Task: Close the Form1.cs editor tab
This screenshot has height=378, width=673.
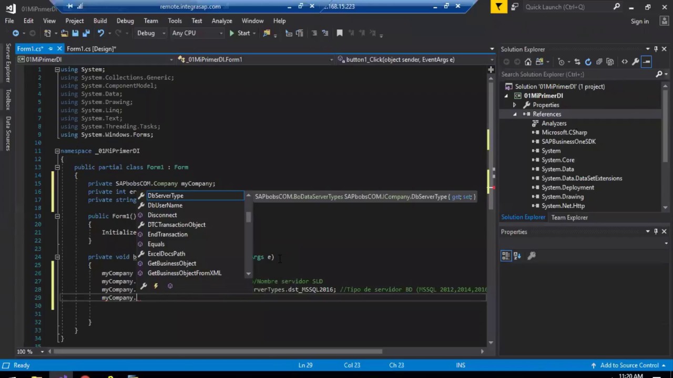Action: click(x=59, y=49)
